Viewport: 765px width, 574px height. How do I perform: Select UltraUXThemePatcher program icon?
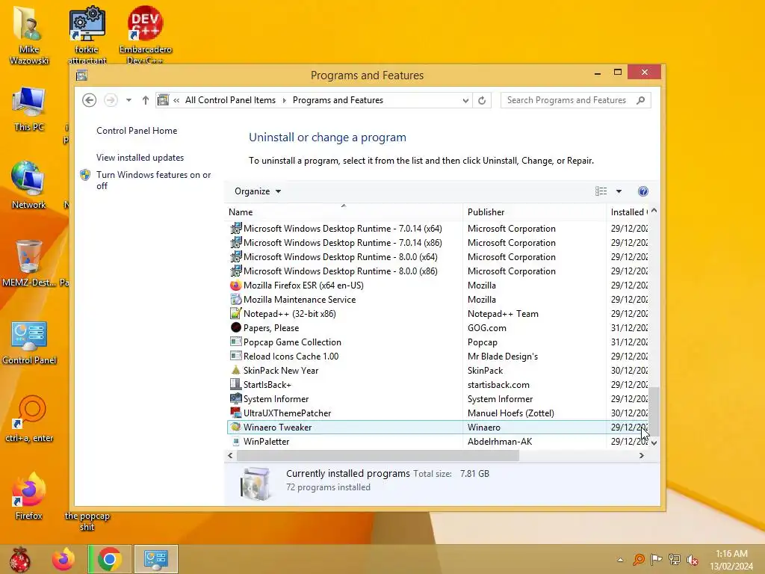(235, 413)
